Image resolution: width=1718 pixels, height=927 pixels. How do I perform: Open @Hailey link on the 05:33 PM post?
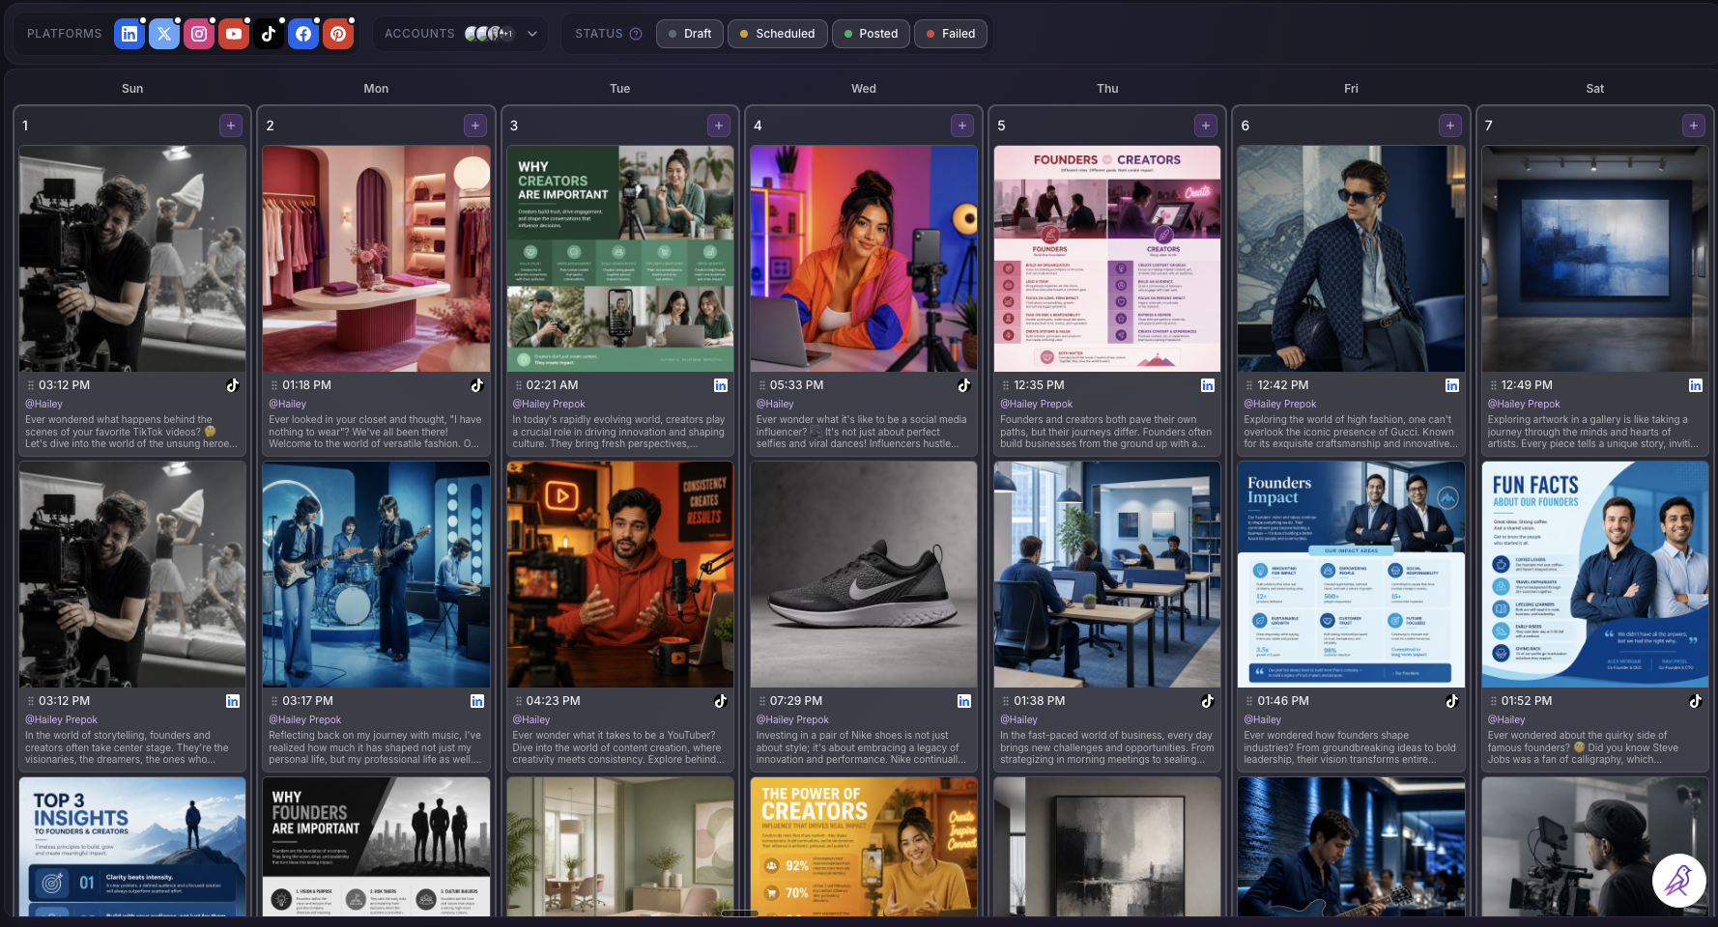[x=775, y=404]
